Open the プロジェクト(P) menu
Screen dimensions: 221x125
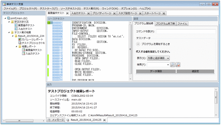click(28, 9)
